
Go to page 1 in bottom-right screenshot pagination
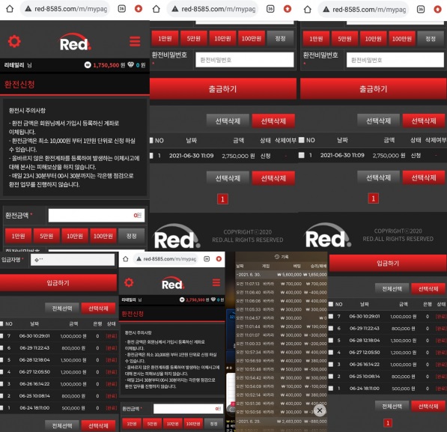pos(388,423)
